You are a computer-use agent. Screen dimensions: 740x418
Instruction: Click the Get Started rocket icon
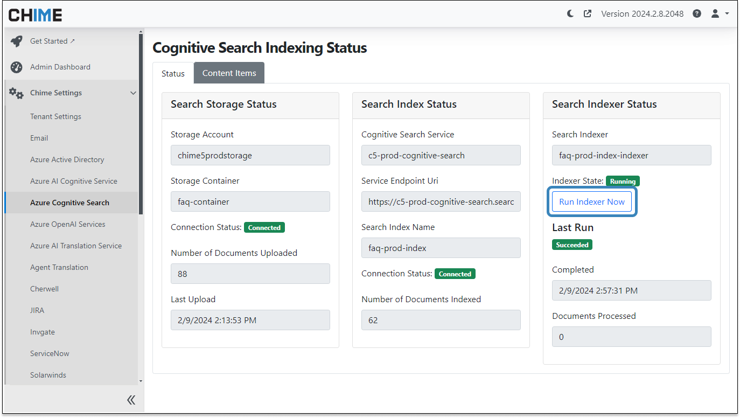[x=16, y=41]
